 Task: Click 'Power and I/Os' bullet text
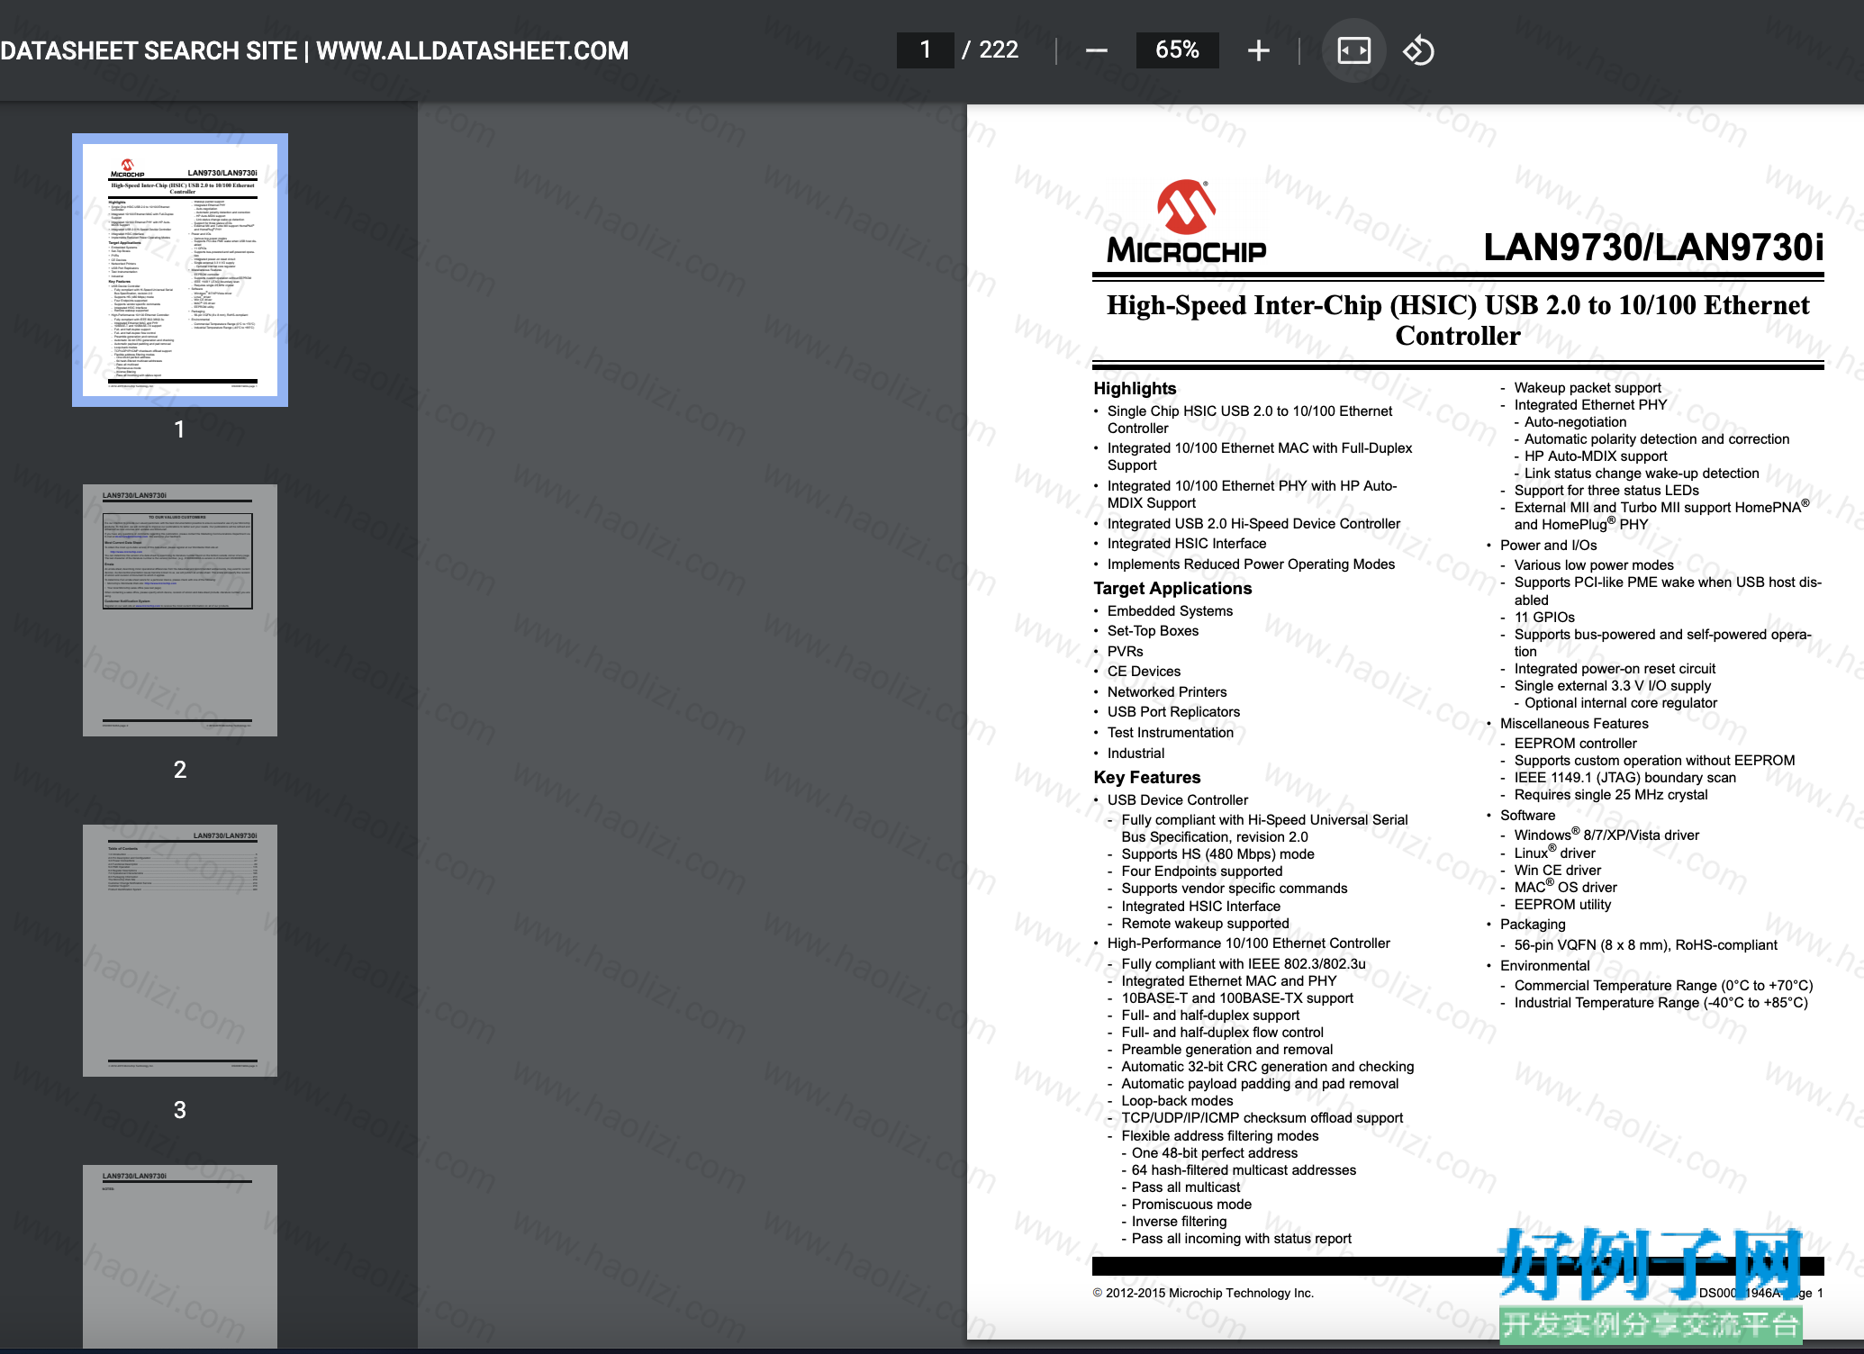tap(1548, 545)
